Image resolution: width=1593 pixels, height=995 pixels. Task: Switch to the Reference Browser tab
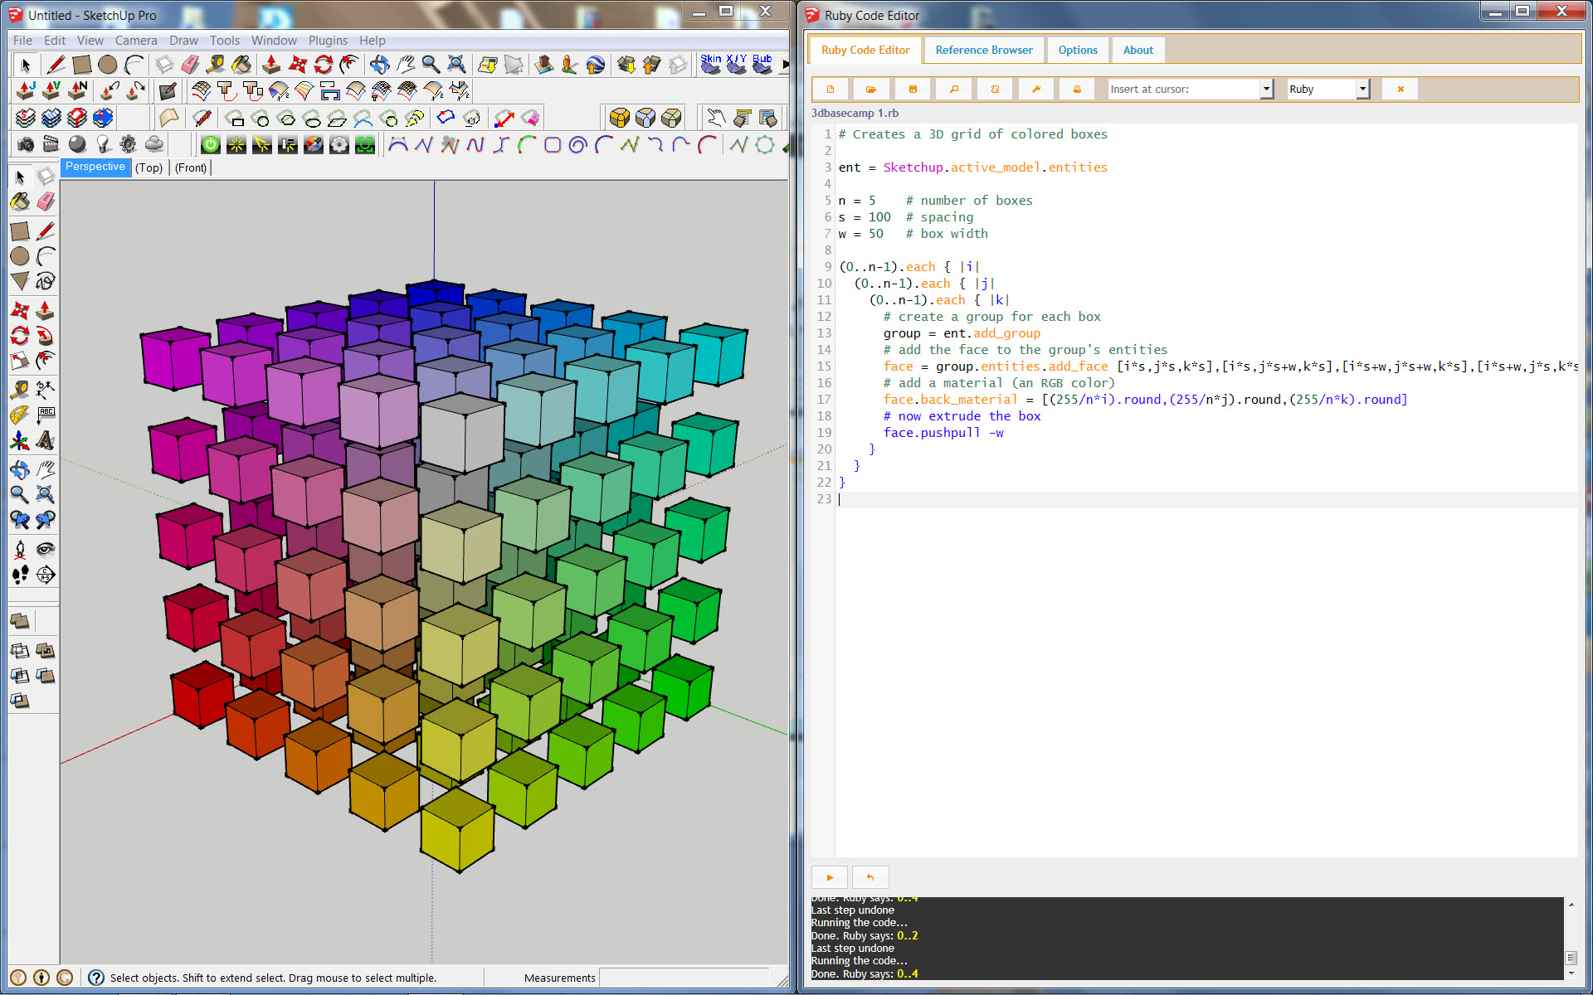pyautogui.click(x=984, y=50)
